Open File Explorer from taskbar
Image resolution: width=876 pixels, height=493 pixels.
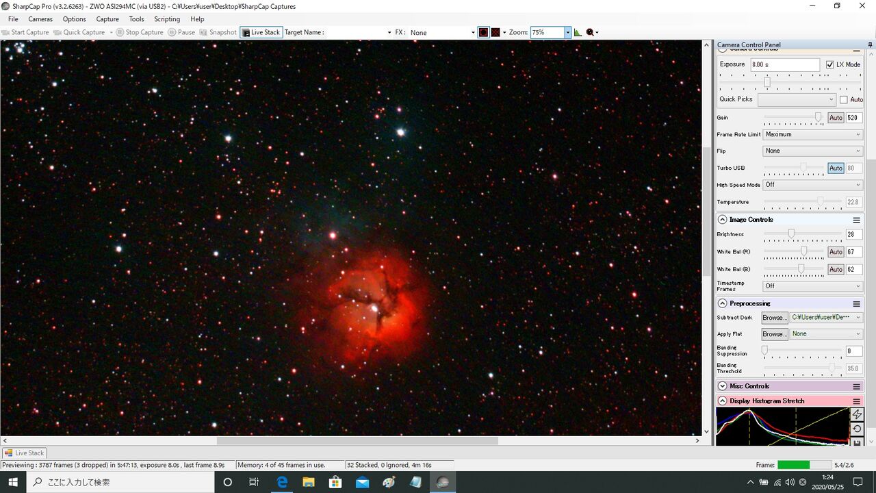[308, 482]
